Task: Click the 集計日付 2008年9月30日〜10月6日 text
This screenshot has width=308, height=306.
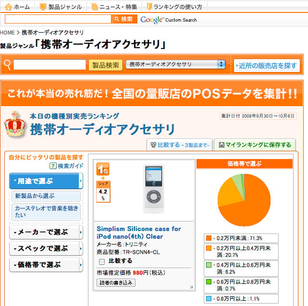Action: [x=258, y=116]
